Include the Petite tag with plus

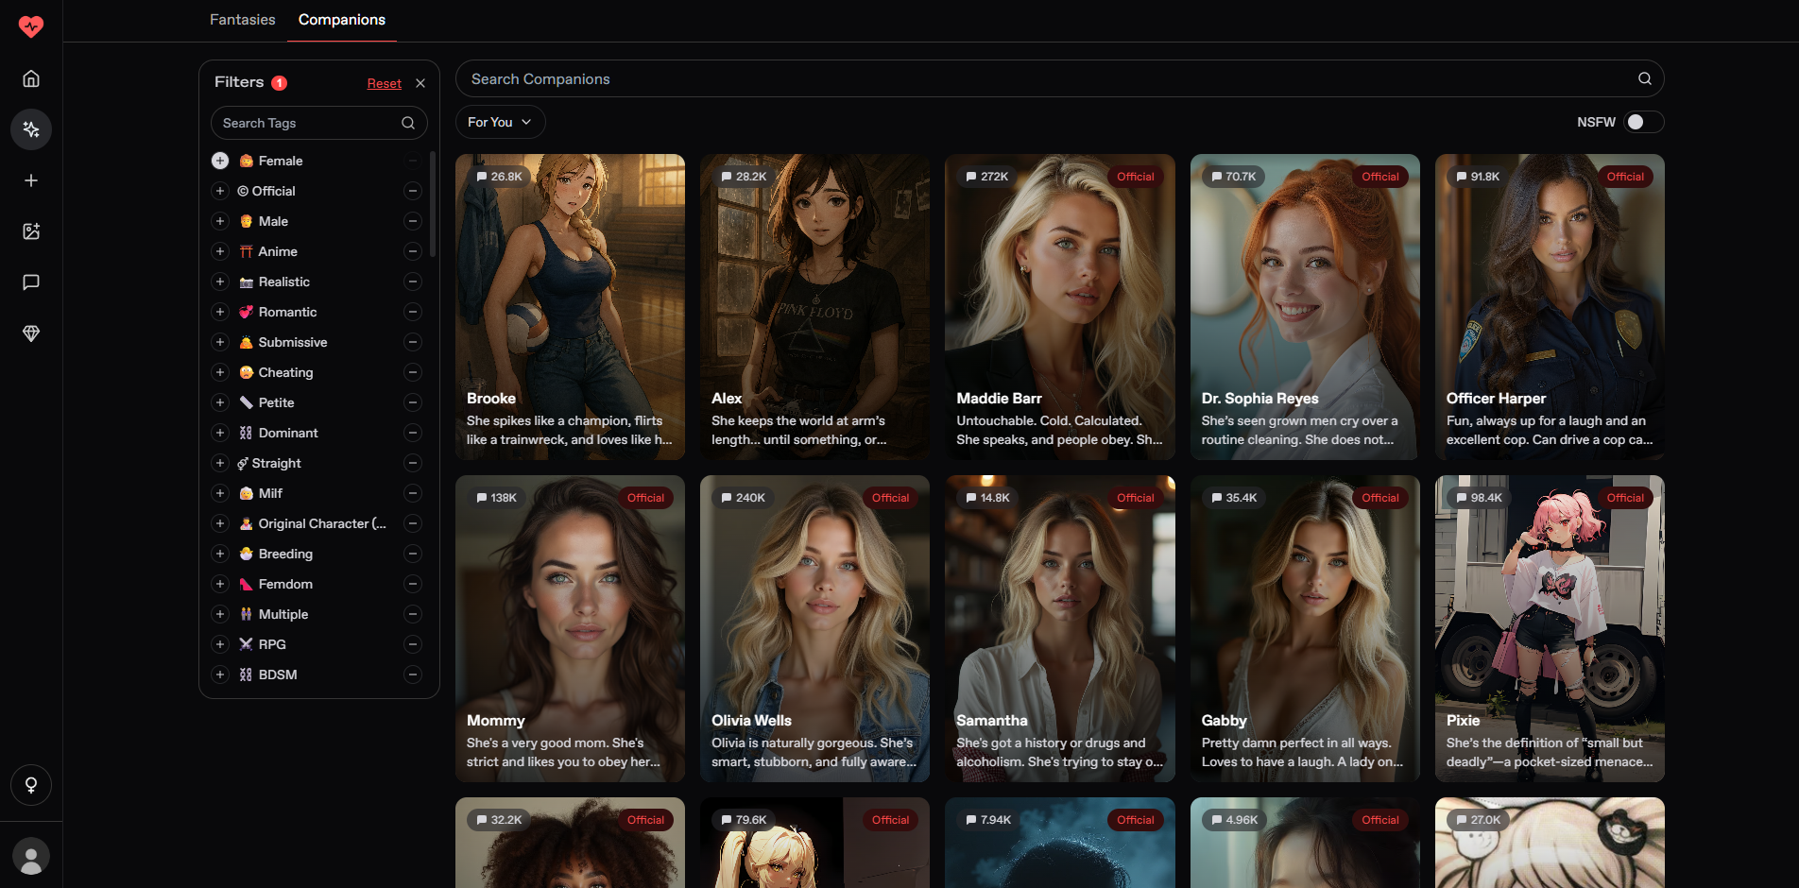point(220,402)
